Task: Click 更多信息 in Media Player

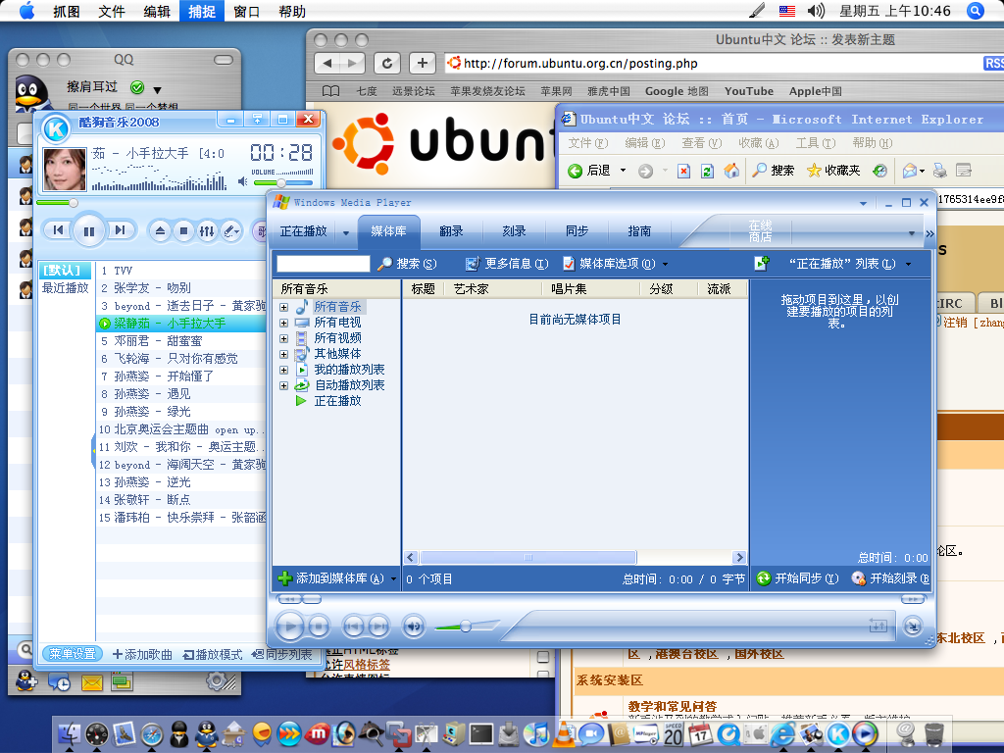Action: tap(507, 263)
